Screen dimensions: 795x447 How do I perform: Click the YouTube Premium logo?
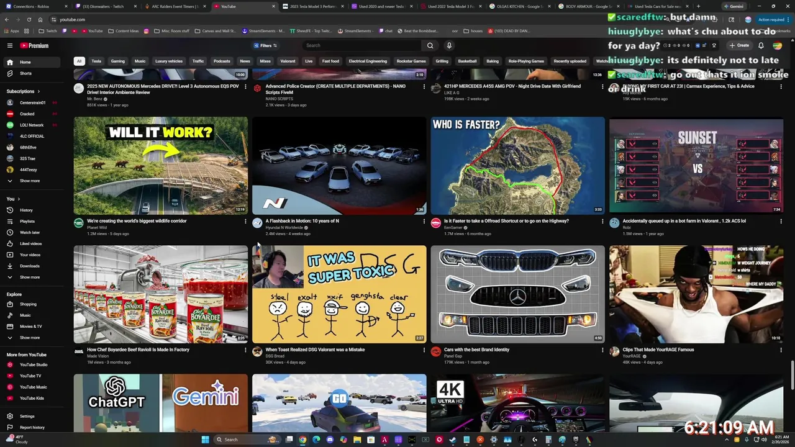(x=34, y=45)
